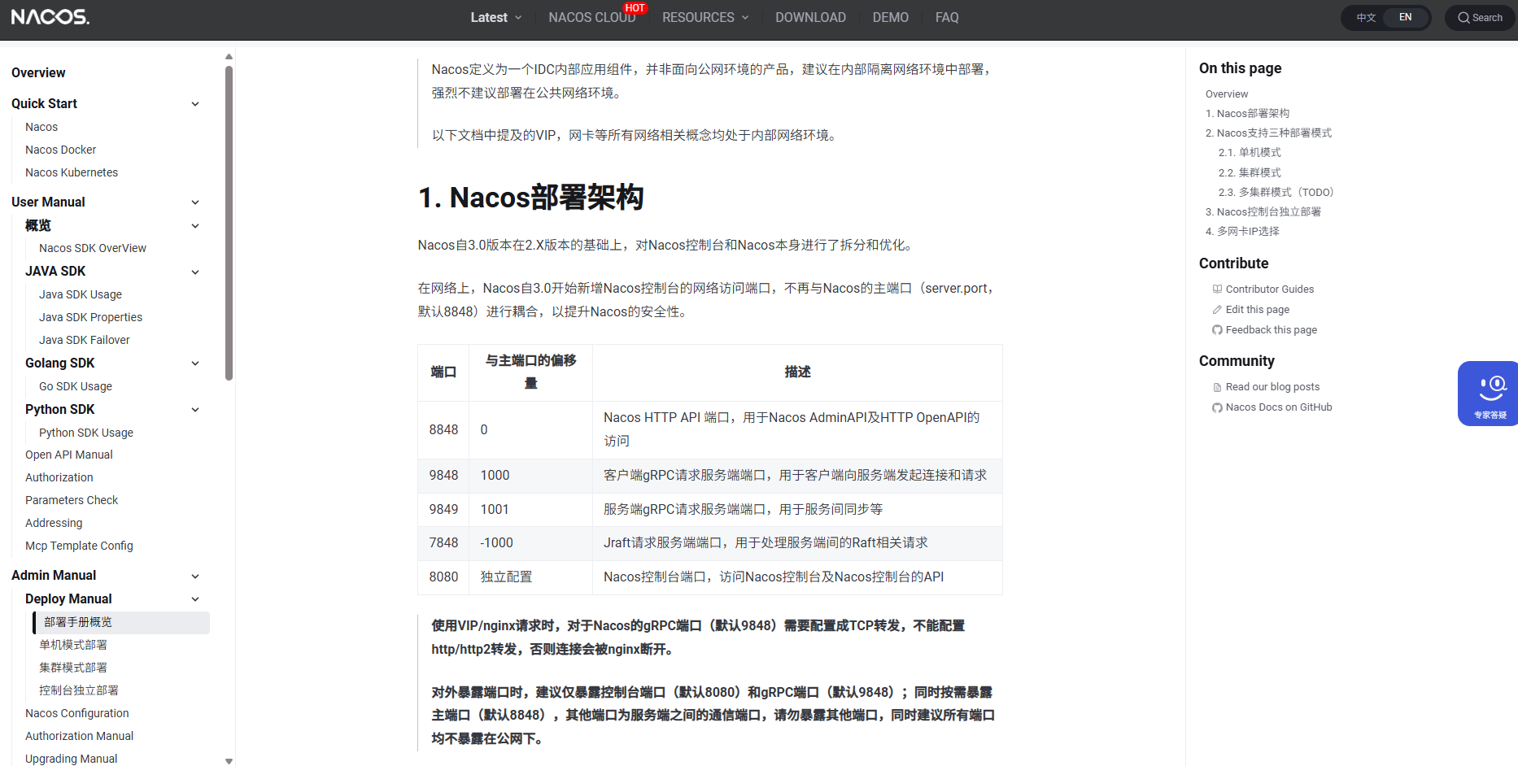Collapse the Golang SDK group
The width and height of the screenshot is (1518, 766).
tap(195, 363)
